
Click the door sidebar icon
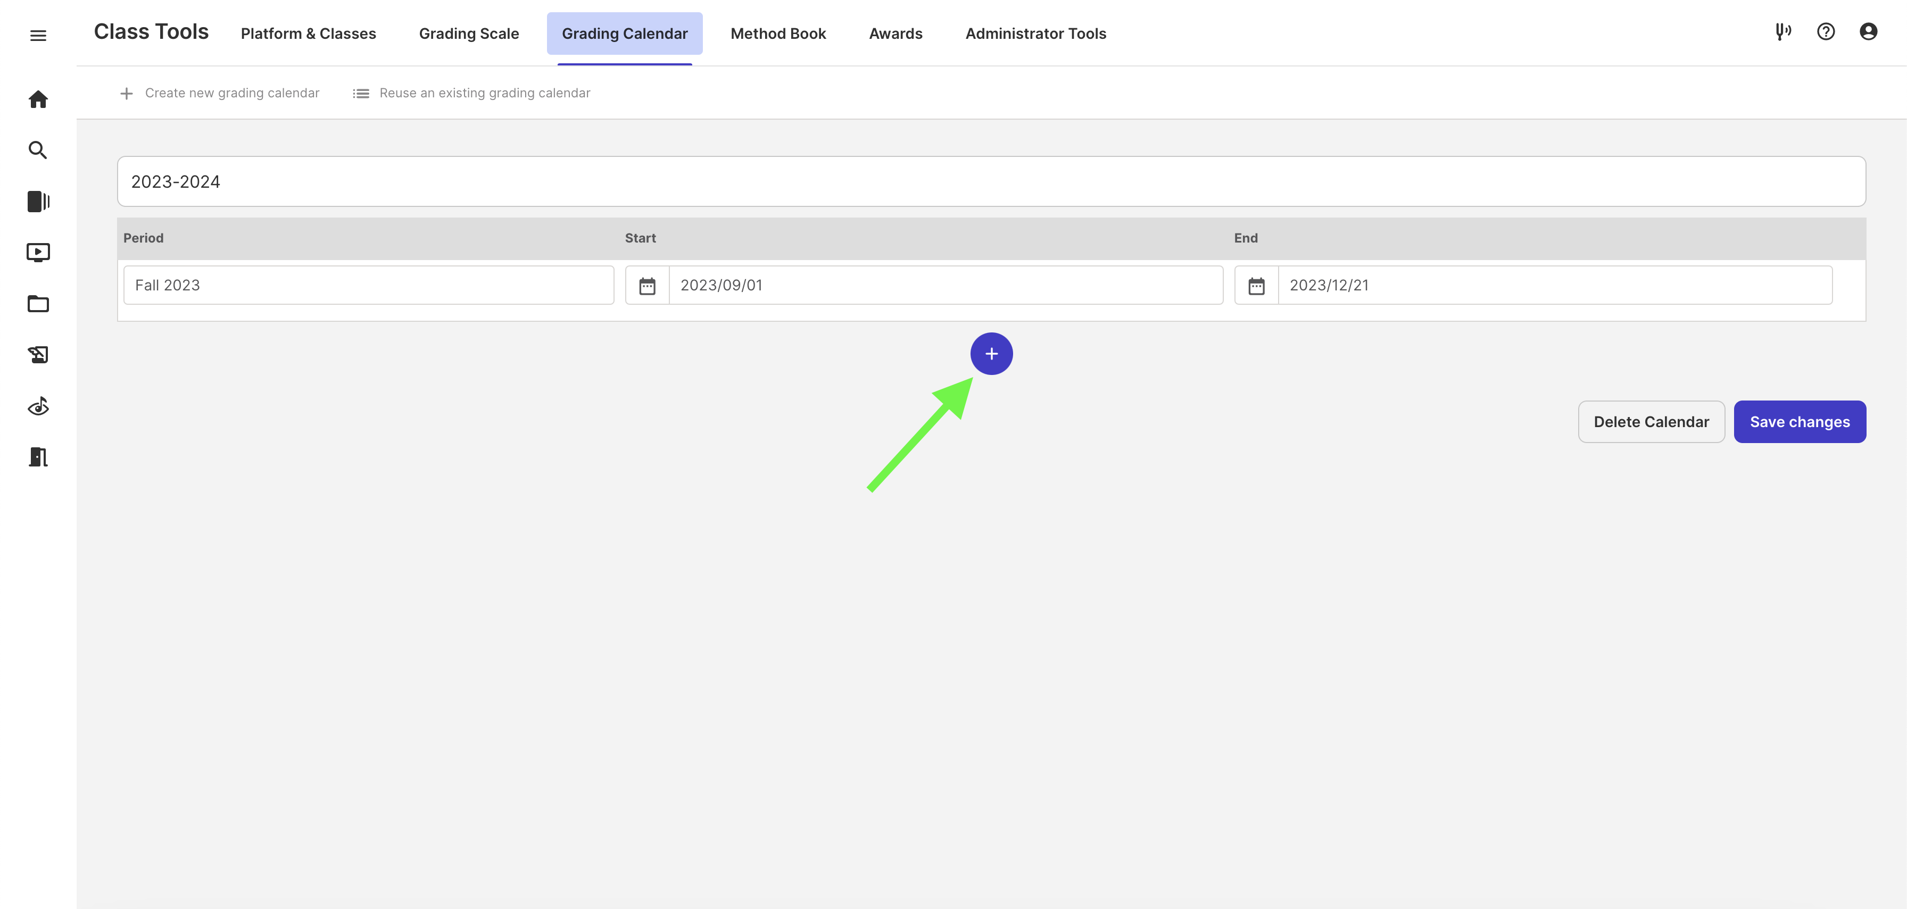pos(38,457)
